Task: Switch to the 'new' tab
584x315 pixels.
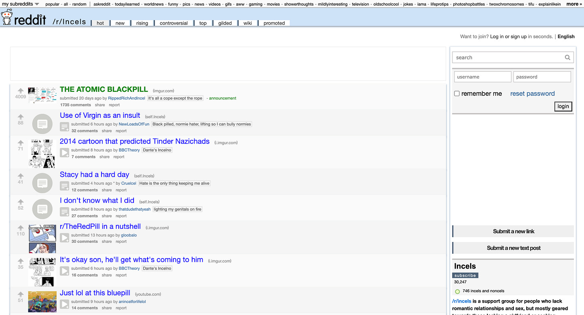Action: tap(120, 23)
